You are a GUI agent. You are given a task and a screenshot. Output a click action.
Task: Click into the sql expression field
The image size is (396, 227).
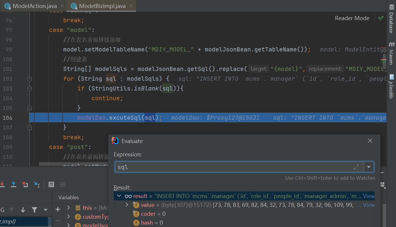pos(230,167)
